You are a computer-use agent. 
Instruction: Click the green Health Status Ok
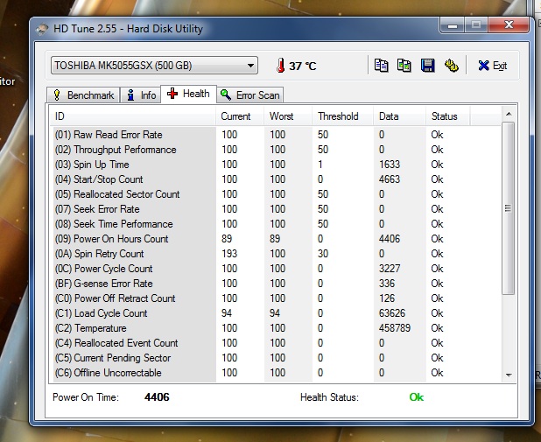coord(417,397)
